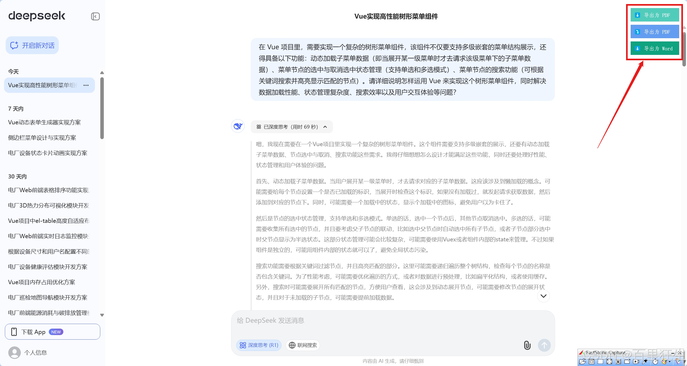Click FastStone screen color picker icon
Screen dimensions: 687x366
[645, 361]
